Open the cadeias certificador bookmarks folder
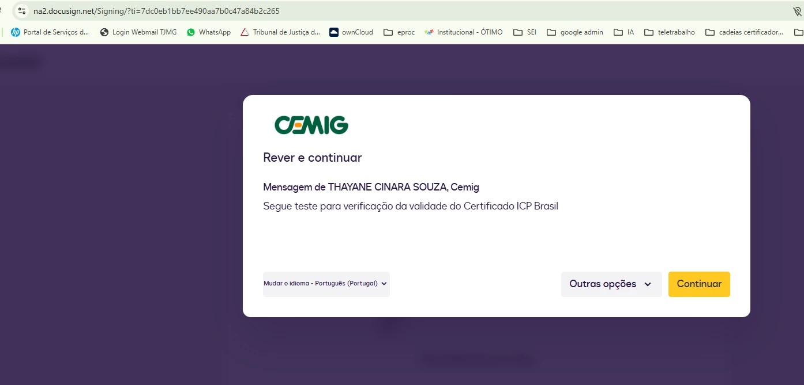 [744, 32]
